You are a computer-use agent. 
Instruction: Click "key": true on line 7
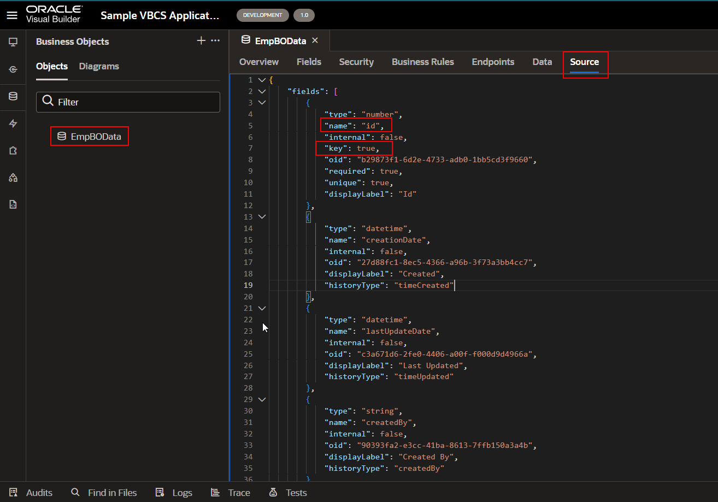pyautogui.click(x=352, y=149)
